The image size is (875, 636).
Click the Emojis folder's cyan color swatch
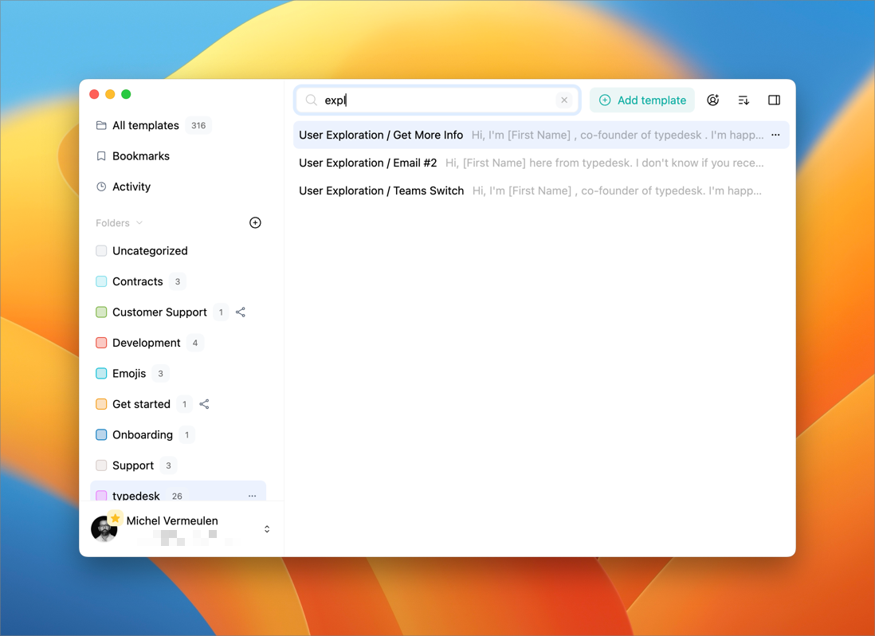tap(101, 374)
